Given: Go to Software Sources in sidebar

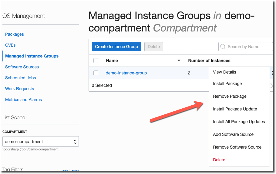Looking at the screenshot, I should (x=22, y=67).
